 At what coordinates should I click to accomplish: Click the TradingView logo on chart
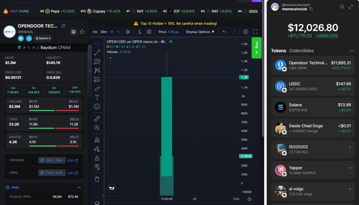click(x=112, y=188)
